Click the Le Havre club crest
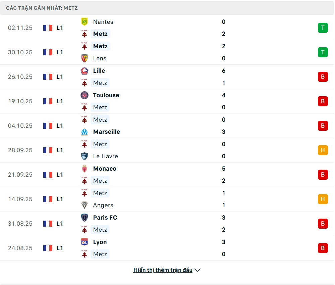This screenshot has height=285, width=335. click(x=85, y=156)
